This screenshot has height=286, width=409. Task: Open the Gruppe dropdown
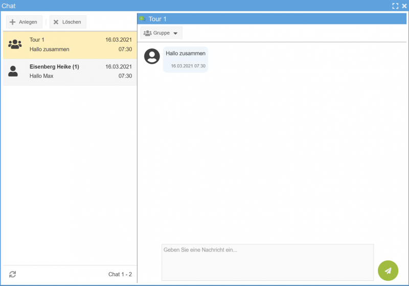(161, 33)
